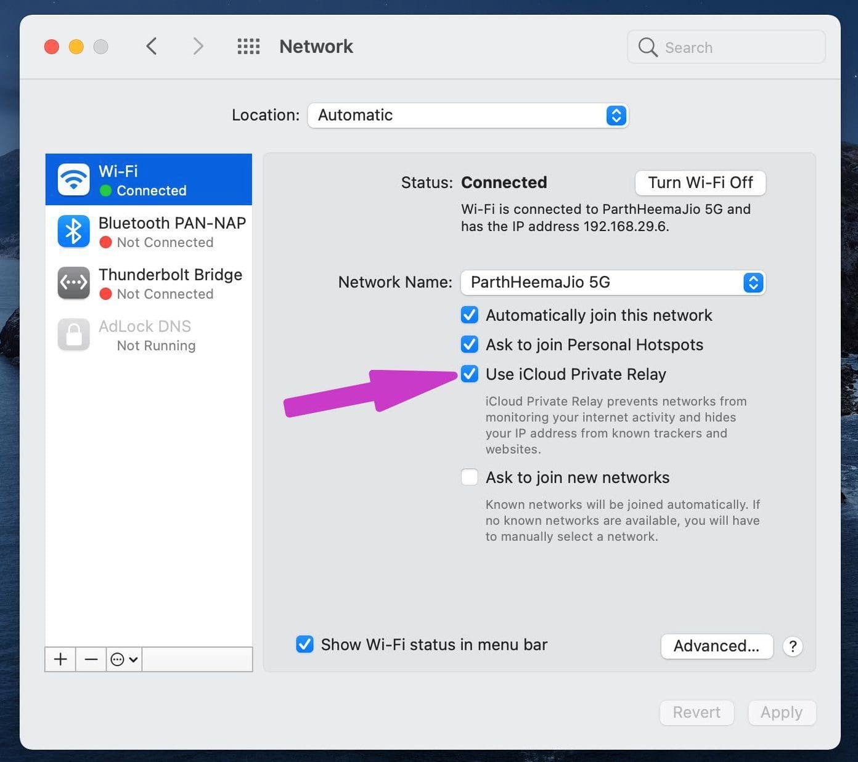Open the Location Automatic dropdown

point(468,115)
